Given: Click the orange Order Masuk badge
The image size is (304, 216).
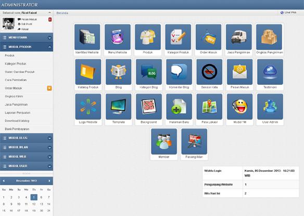Looking at the screenshot, I should (49, 88).
